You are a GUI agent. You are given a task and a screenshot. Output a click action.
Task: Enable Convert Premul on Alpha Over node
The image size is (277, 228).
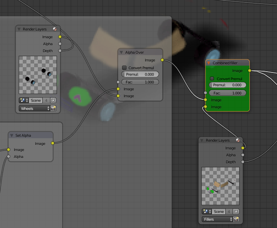tap(124, 68)
